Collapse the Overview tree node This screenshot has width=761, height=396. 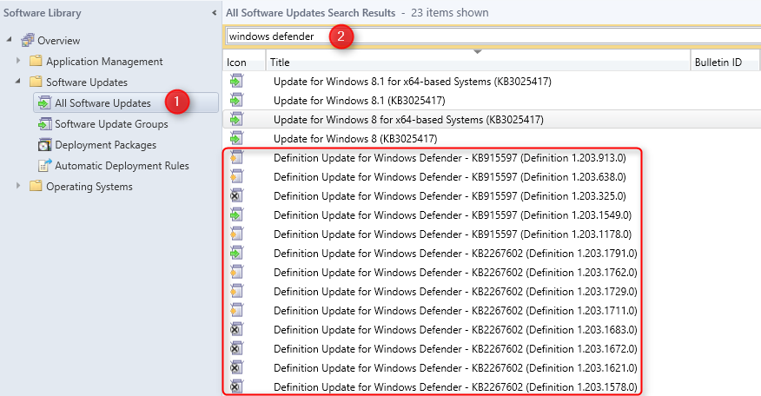10,39
